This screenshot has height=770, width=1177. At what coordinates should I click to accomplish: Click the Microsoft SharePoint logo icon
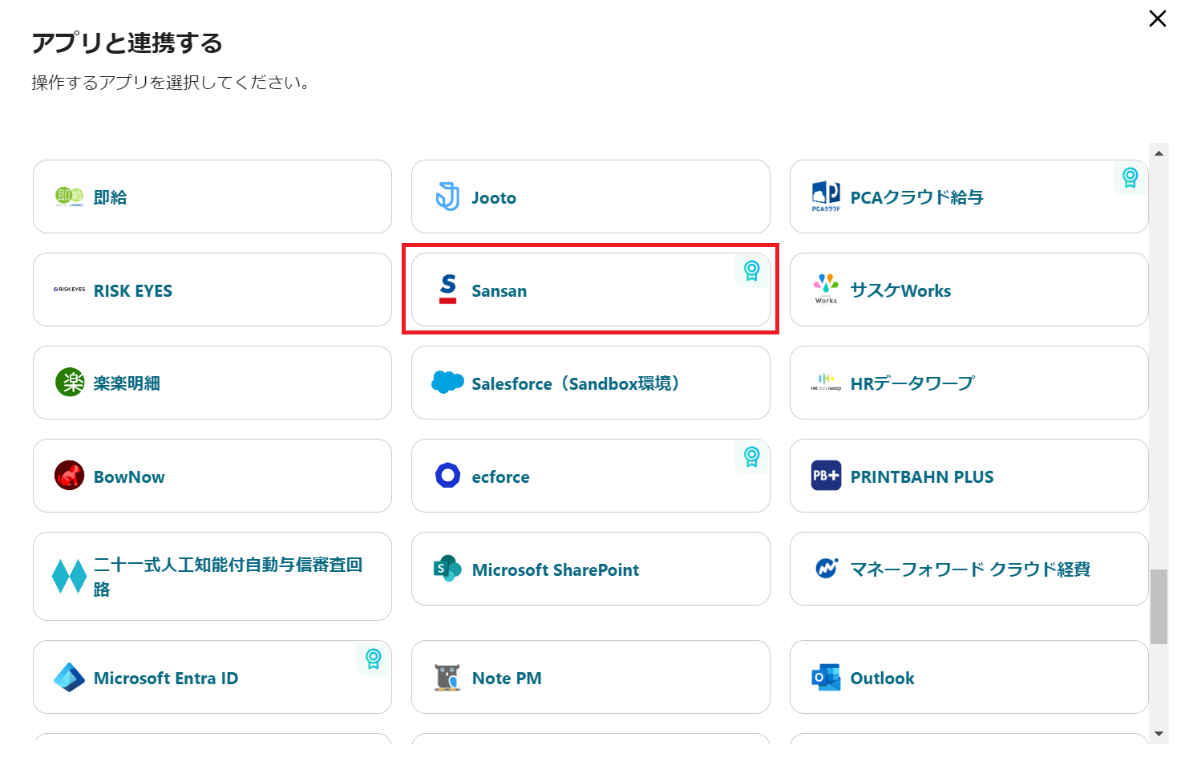click(447, 569)
